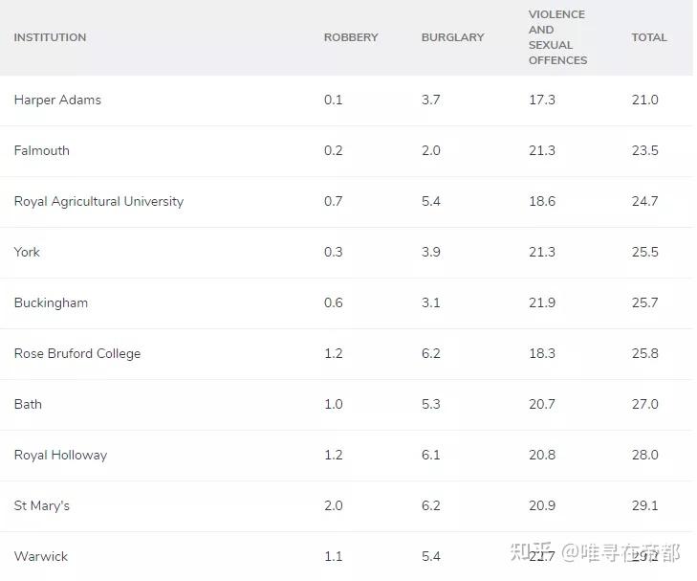Image resolution: width=697 pixels, height=581 pixels.
Task: Choose the Bath institution name
Action: (28, 404)
